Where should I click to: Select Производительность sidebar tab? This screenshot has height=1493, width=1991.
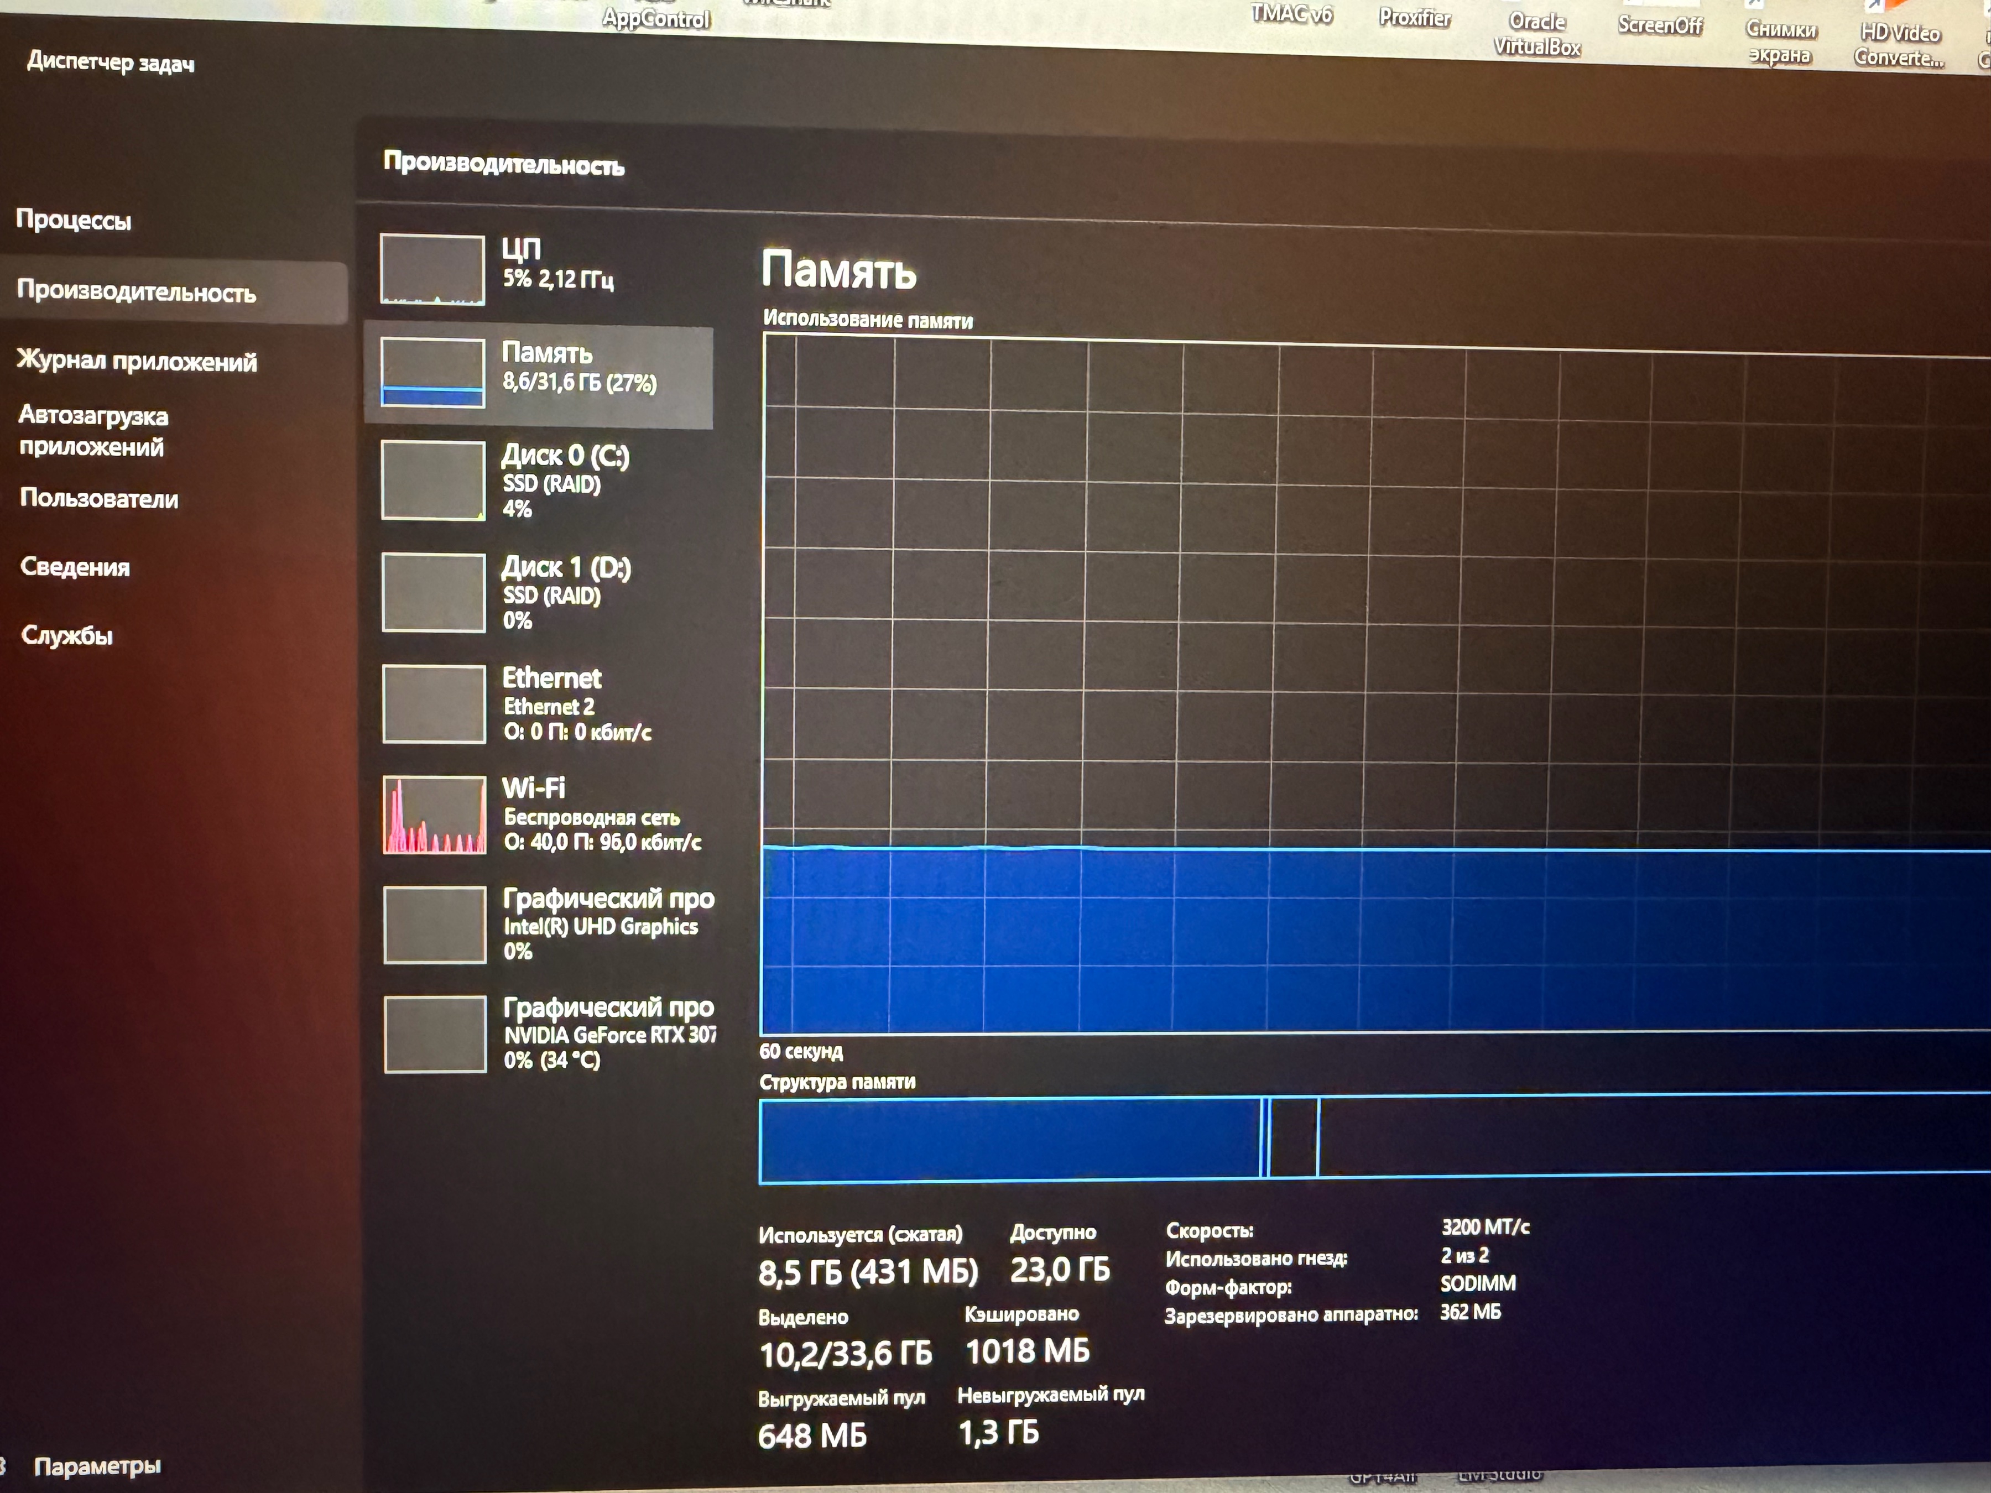tap(137, 291)
